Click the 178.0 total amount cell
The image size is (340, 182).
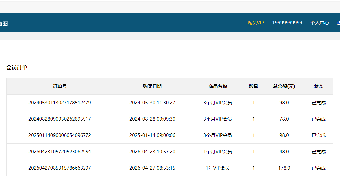(284, 168)
